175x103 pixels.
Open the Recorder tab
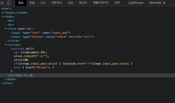(155, 3)
